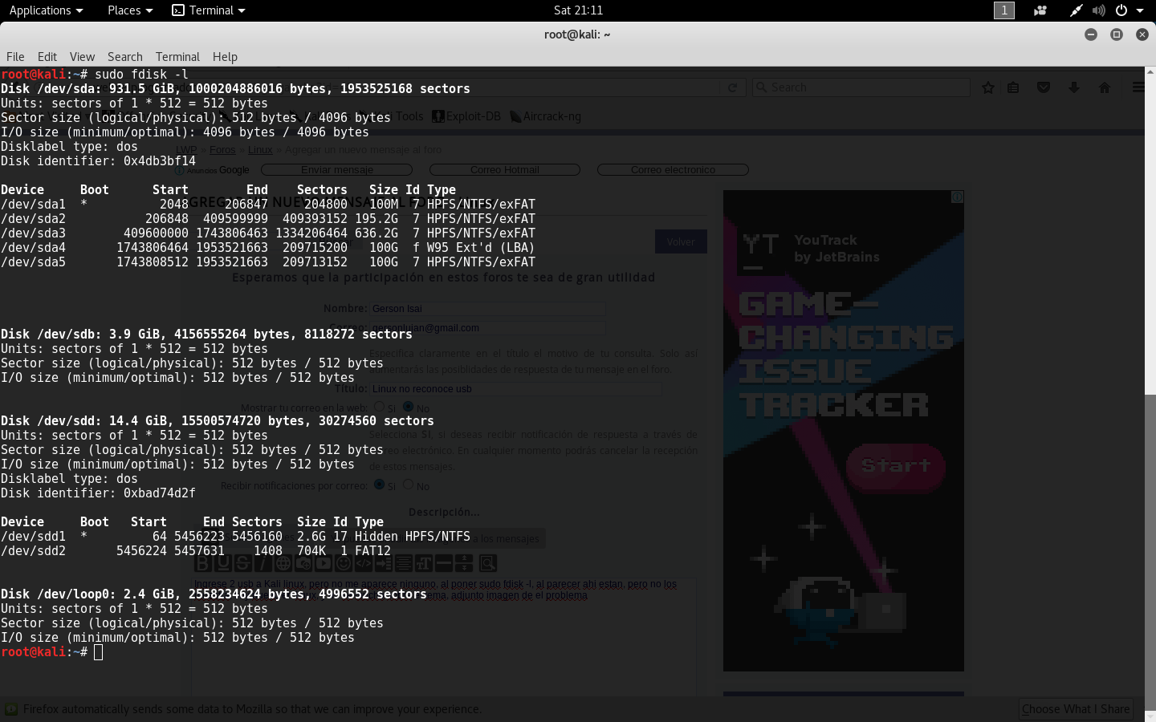1156x722 pixels.
Task: Open the network connection plug icon
Action: point(1076,10)
